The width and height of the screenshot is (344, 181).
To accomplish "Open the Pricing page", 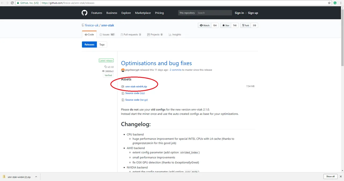I will click(x=159, y=13).
